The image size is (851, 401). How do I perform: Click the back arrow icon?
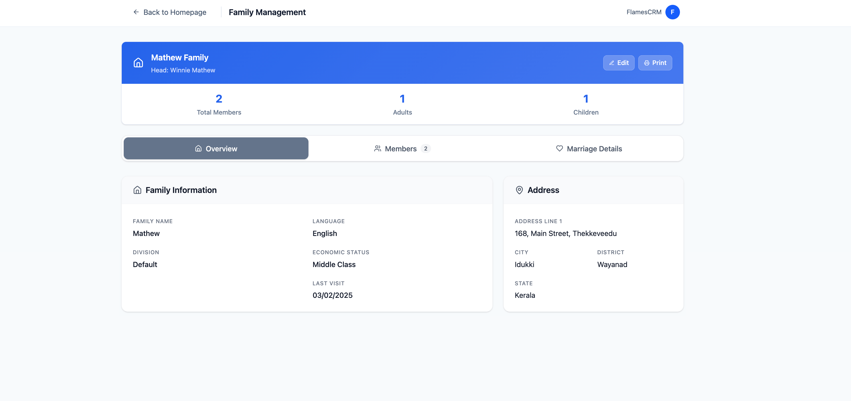tap(136, 12)
